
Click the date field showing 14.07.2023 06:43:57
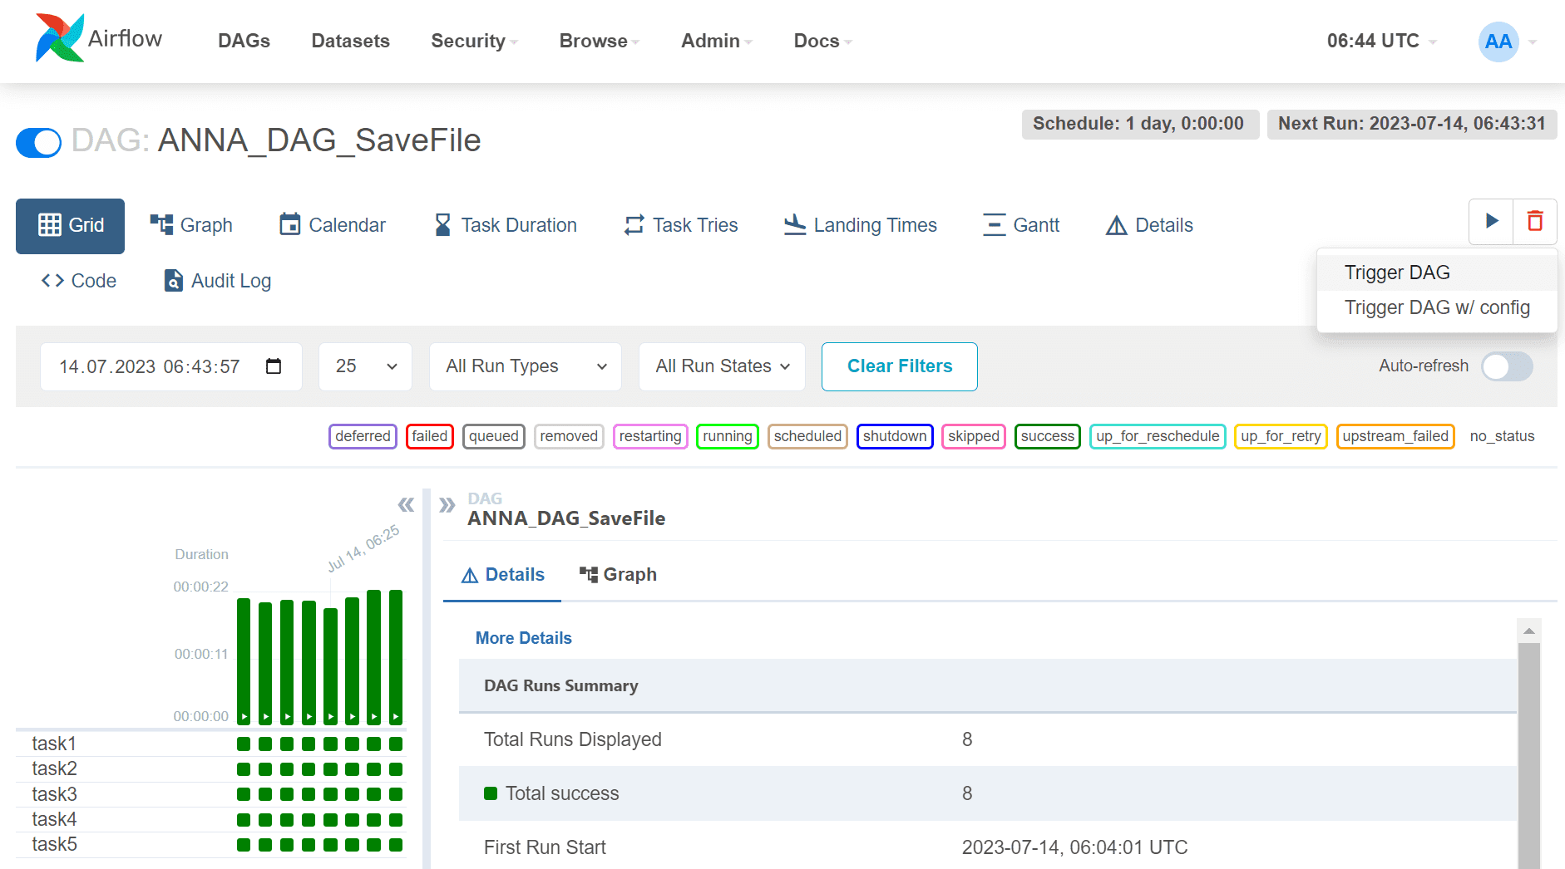(x=171, y=366)
